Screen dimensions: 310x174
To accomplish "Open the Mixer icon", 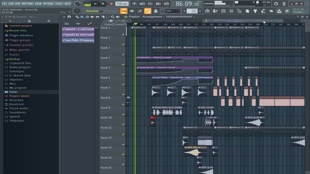I will tap(231, 11).
